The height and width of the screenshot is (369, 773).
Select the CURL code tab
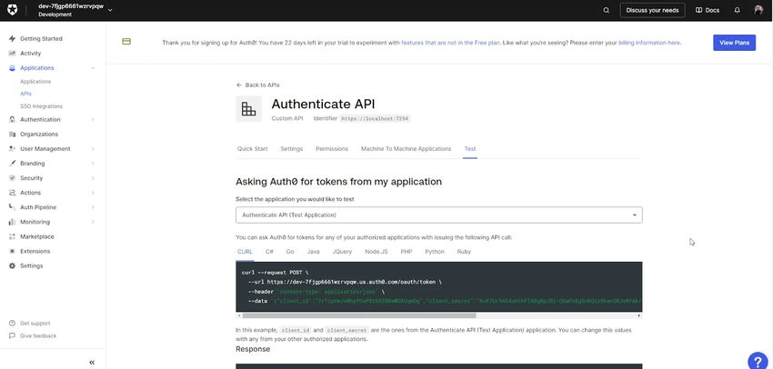click(x=245, y=252)
